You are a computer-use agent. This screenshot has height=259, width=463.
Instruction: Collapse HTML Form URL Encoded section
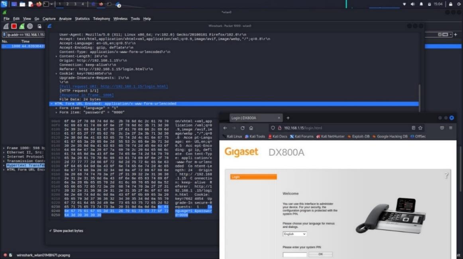pos(51,104)
